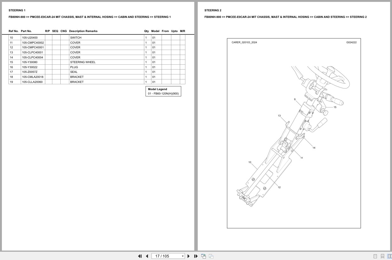Select part number 105-CMLA20018

33,77
